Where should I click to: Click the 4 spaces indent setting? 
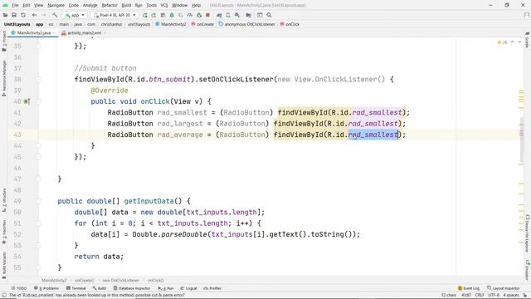pos(511,296)
